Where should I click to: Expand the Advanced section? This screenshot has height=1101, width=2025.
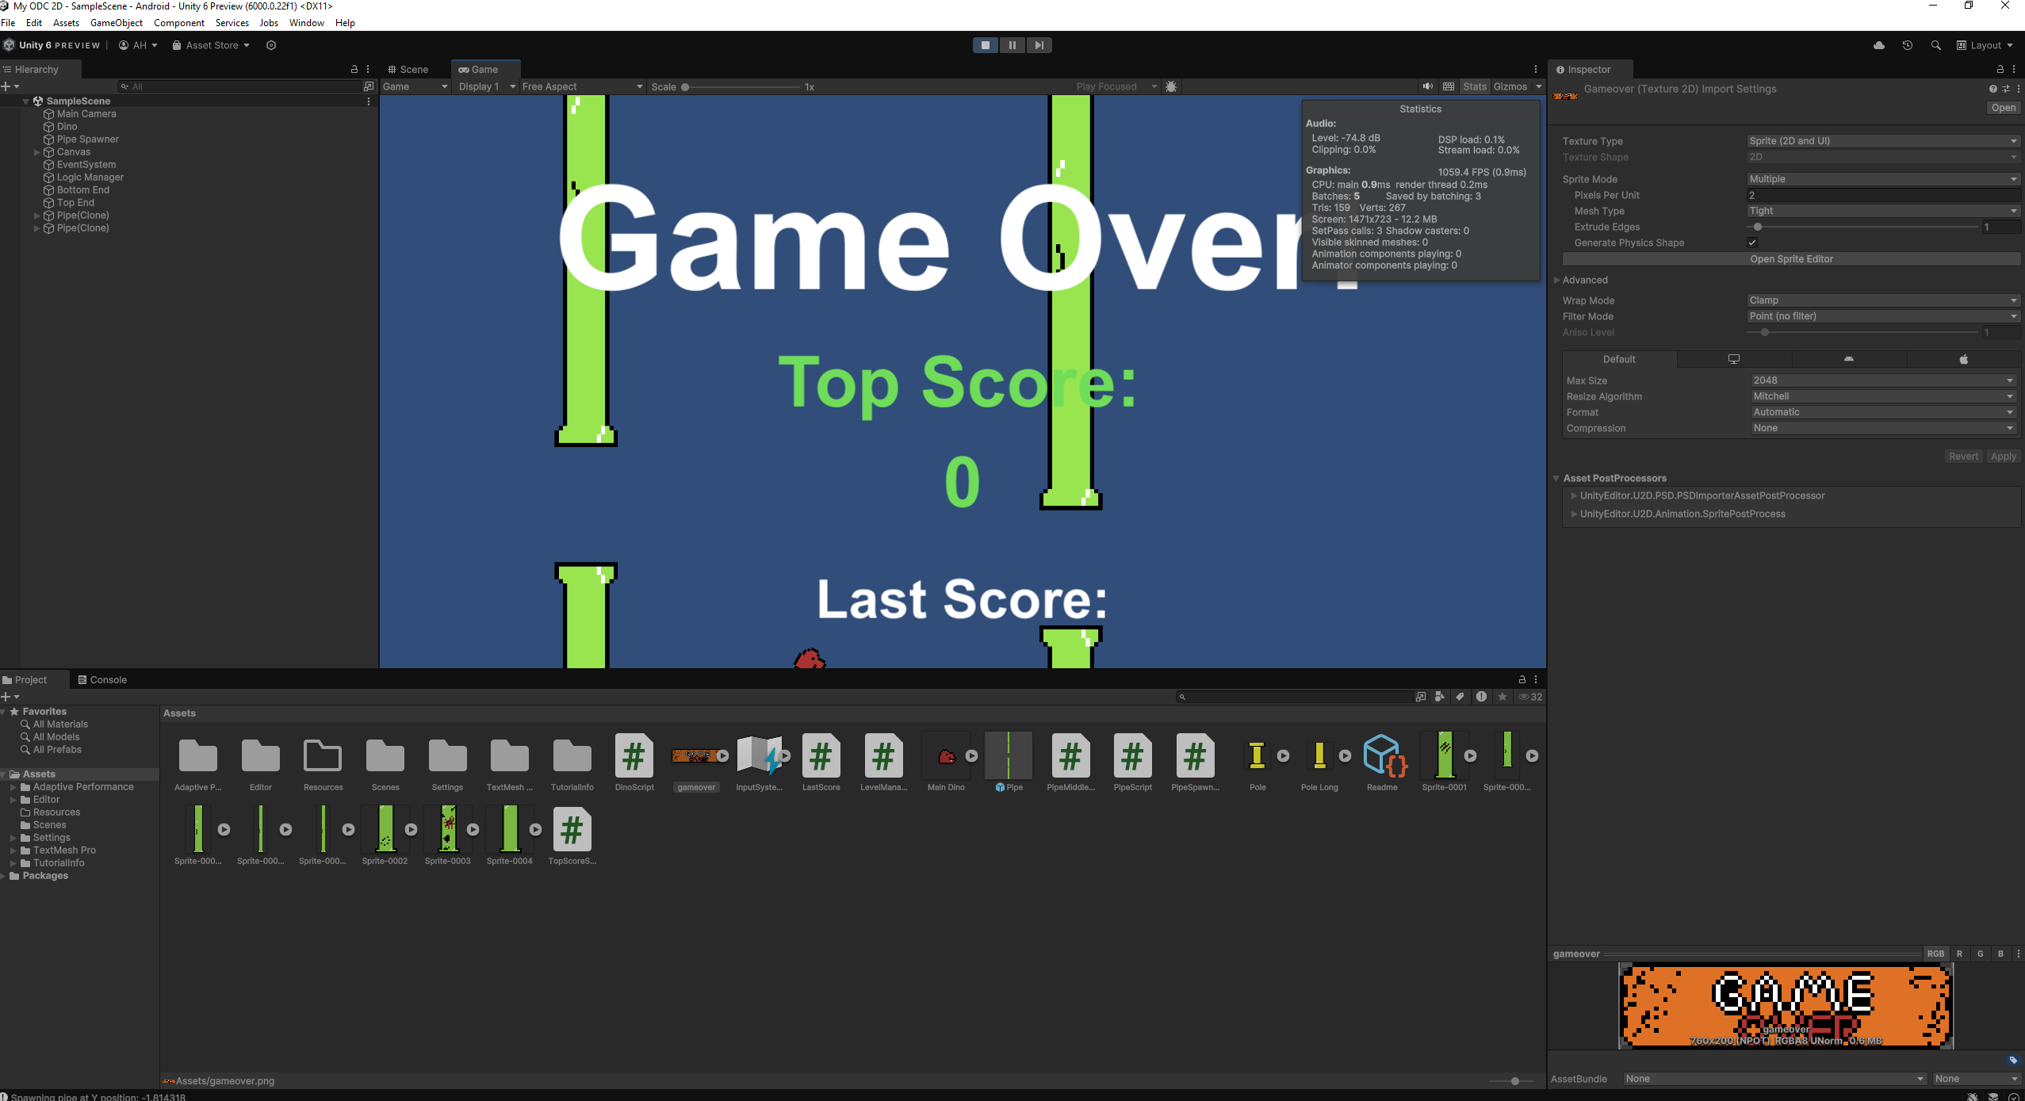click(1556, 280)
